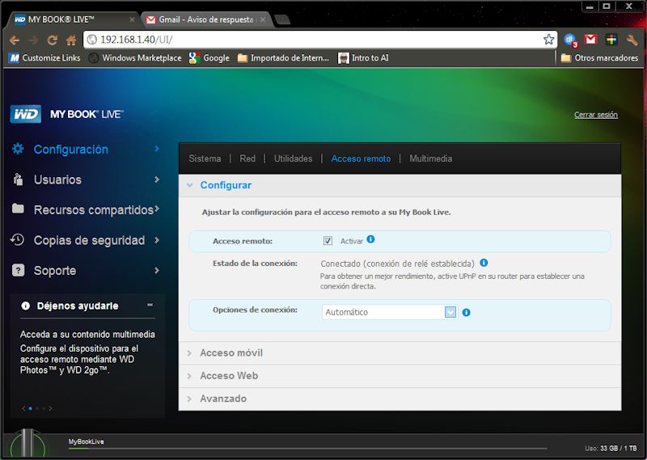Click the next tip arrow in help panel
This screenshot has height=460, width=647.
tap(50, 408)
